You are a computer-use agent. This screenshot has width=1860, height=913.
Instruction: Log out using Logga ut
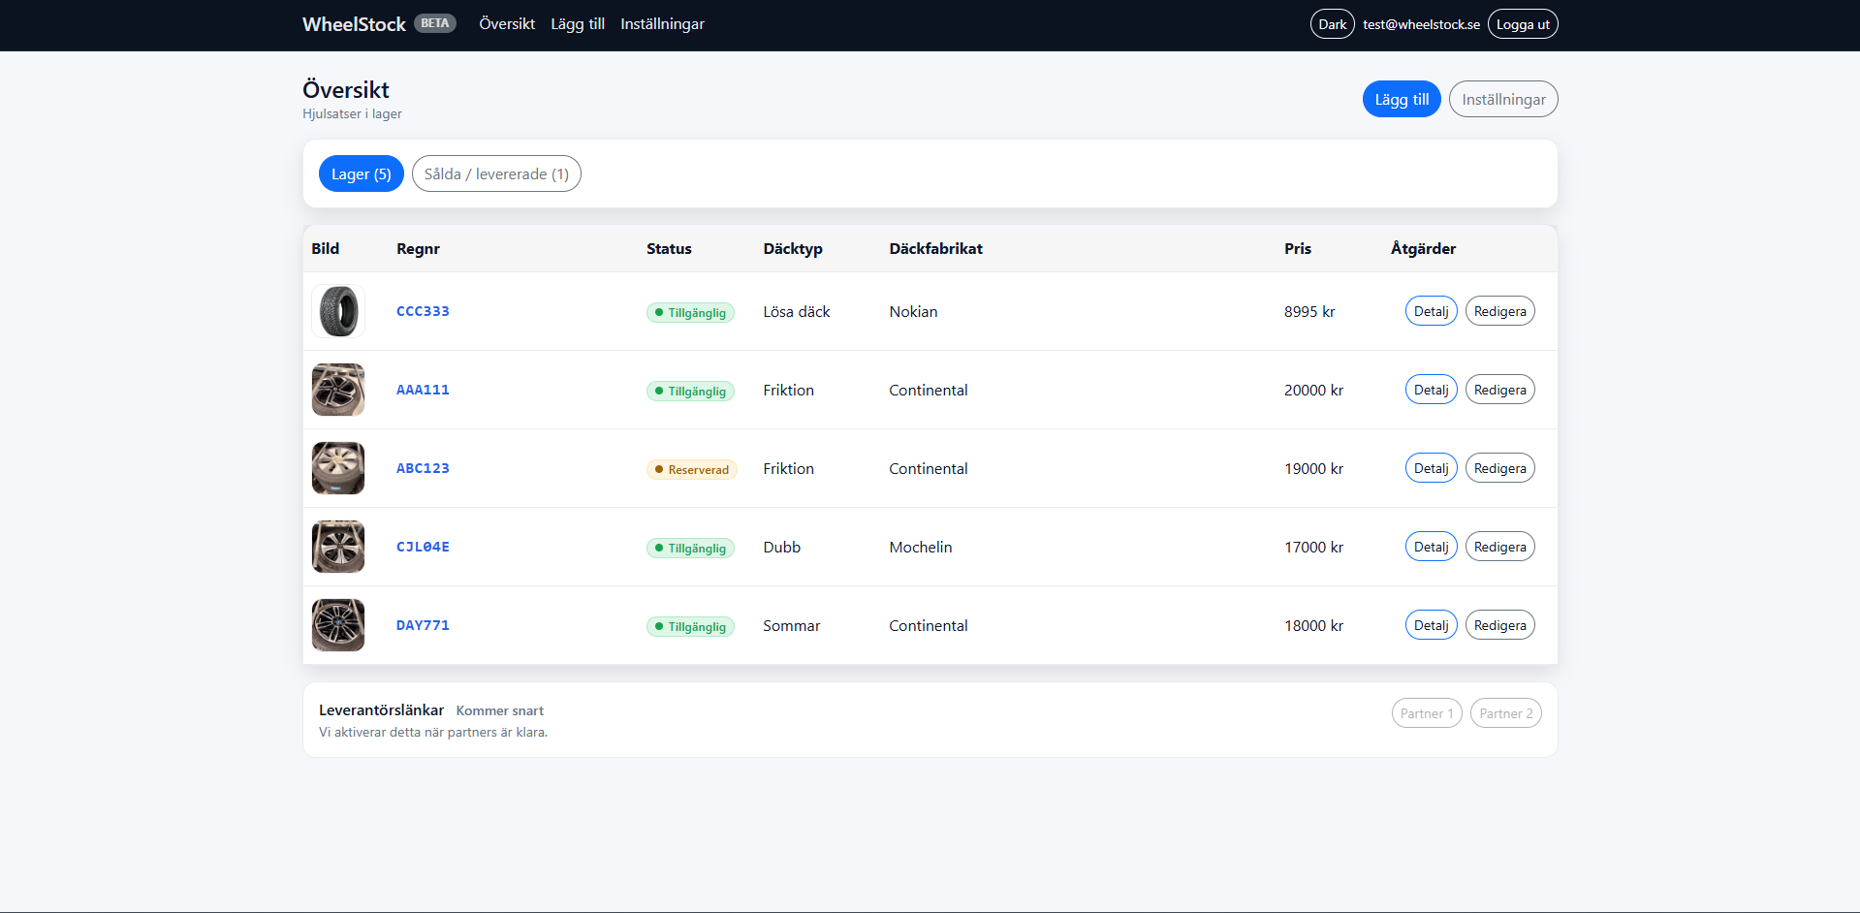click(x=1522, y=24)
